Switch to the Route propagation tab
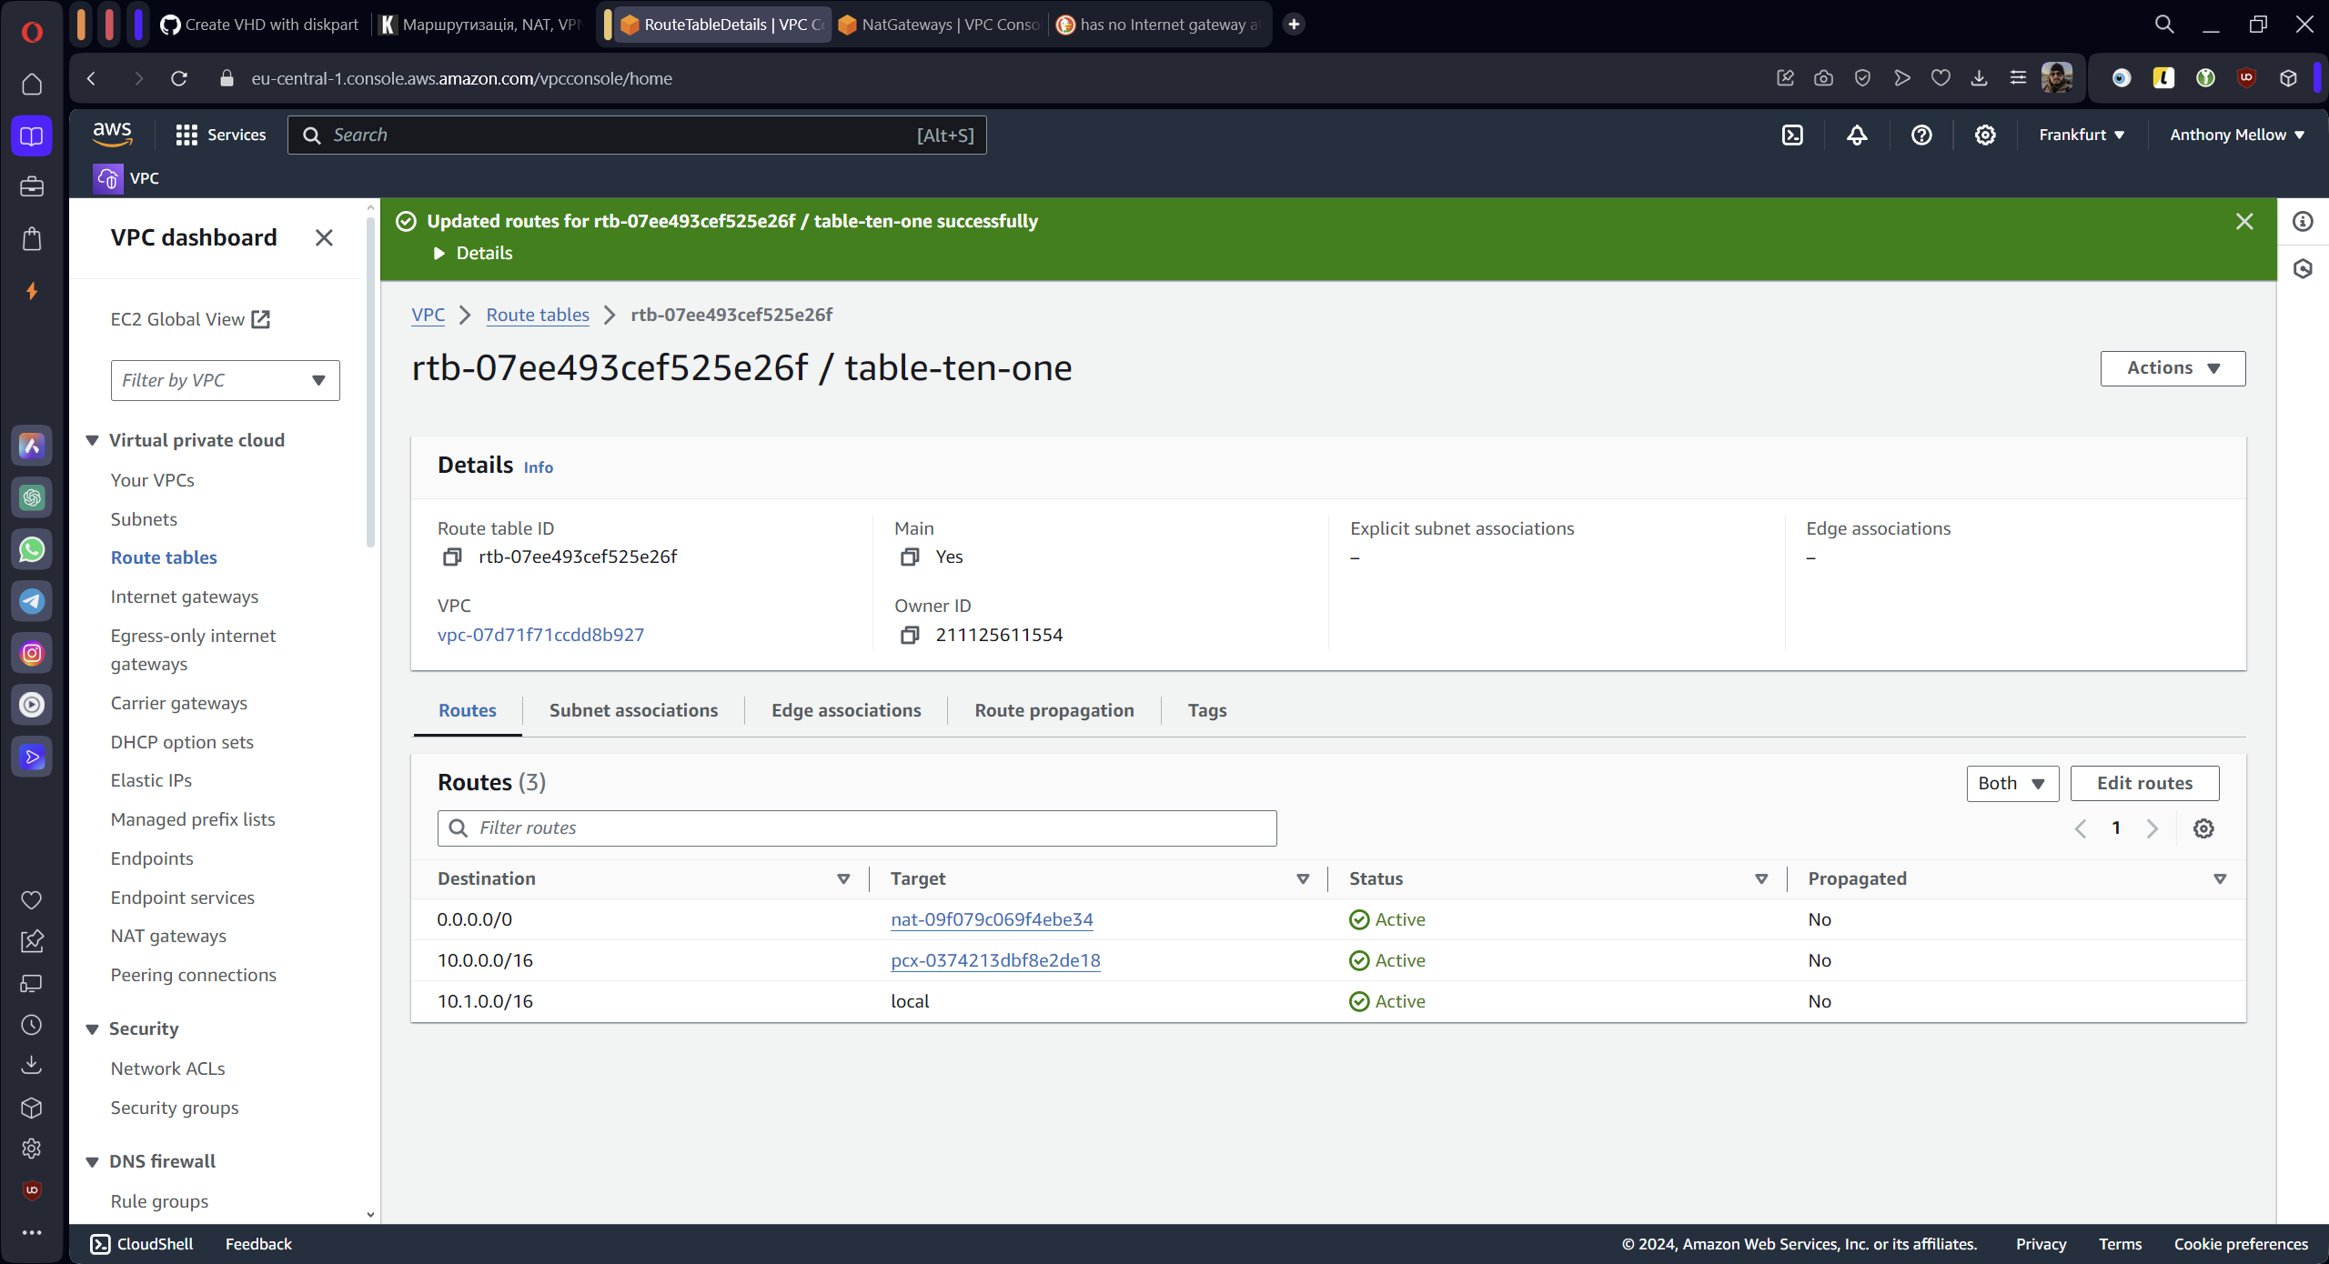The height and width of the screenshot is (1264, 2329). tap(1054, 710)
